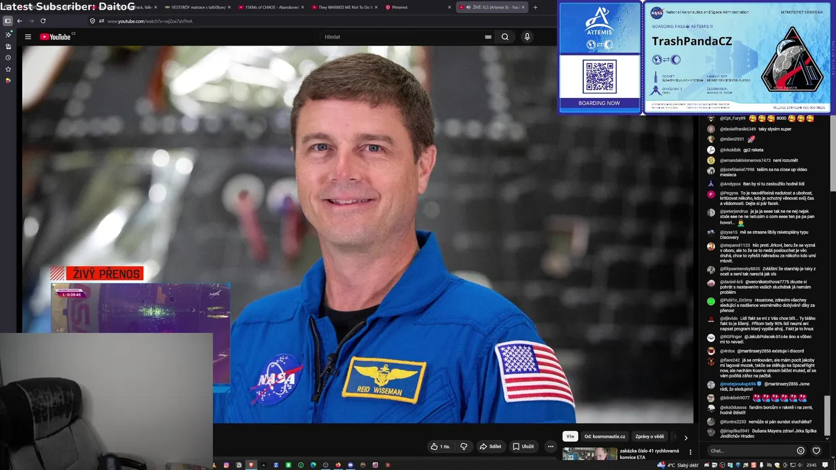Like the video with thumbs up

pos(440,446)
